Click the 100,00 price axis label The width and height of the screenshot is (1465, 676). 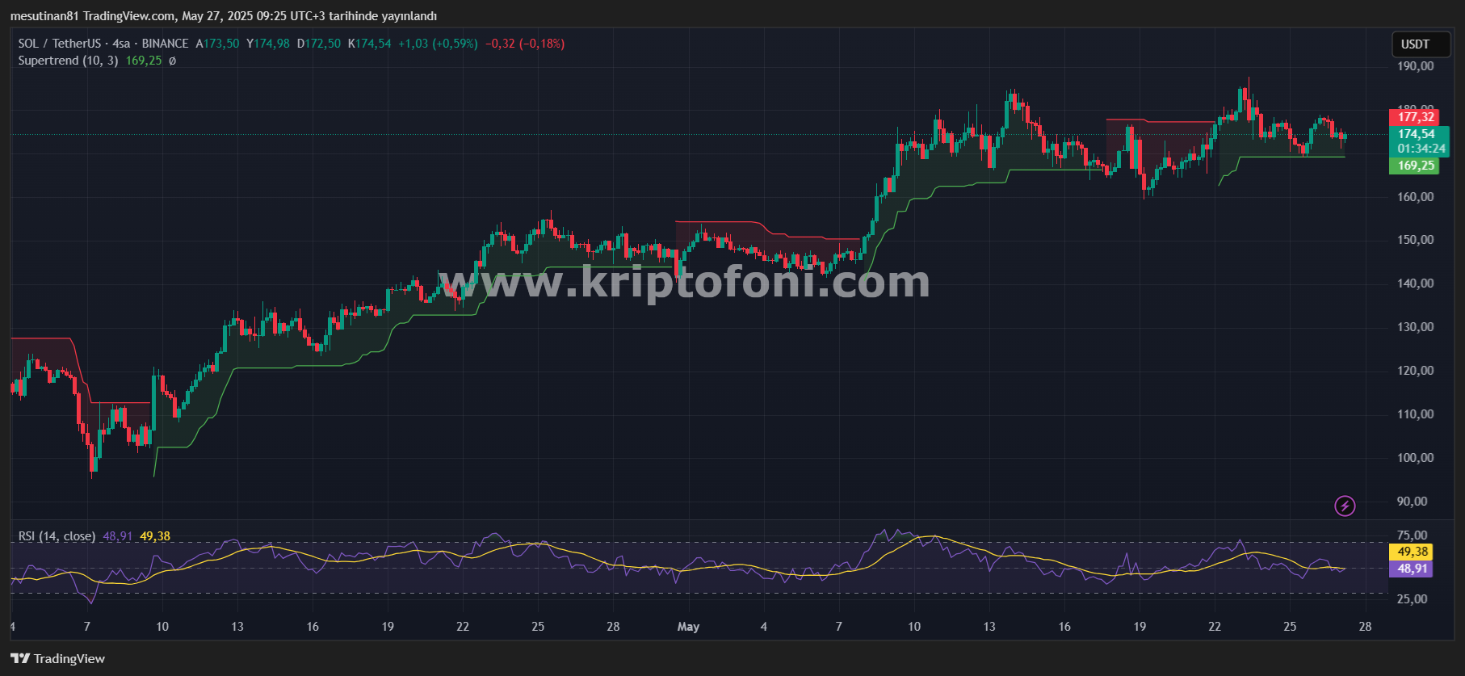coord(1416,458)
